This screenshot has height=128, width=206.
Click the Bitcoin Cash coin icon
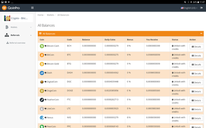[x=42, y=46]
